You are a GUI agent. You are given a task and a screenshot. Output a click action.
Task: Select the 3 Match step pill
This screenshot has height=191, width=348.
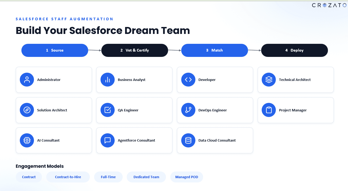(215, 50)
